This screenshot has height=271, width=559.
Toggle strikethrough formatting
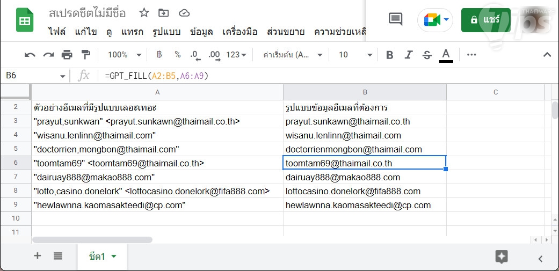coord(427,55)
